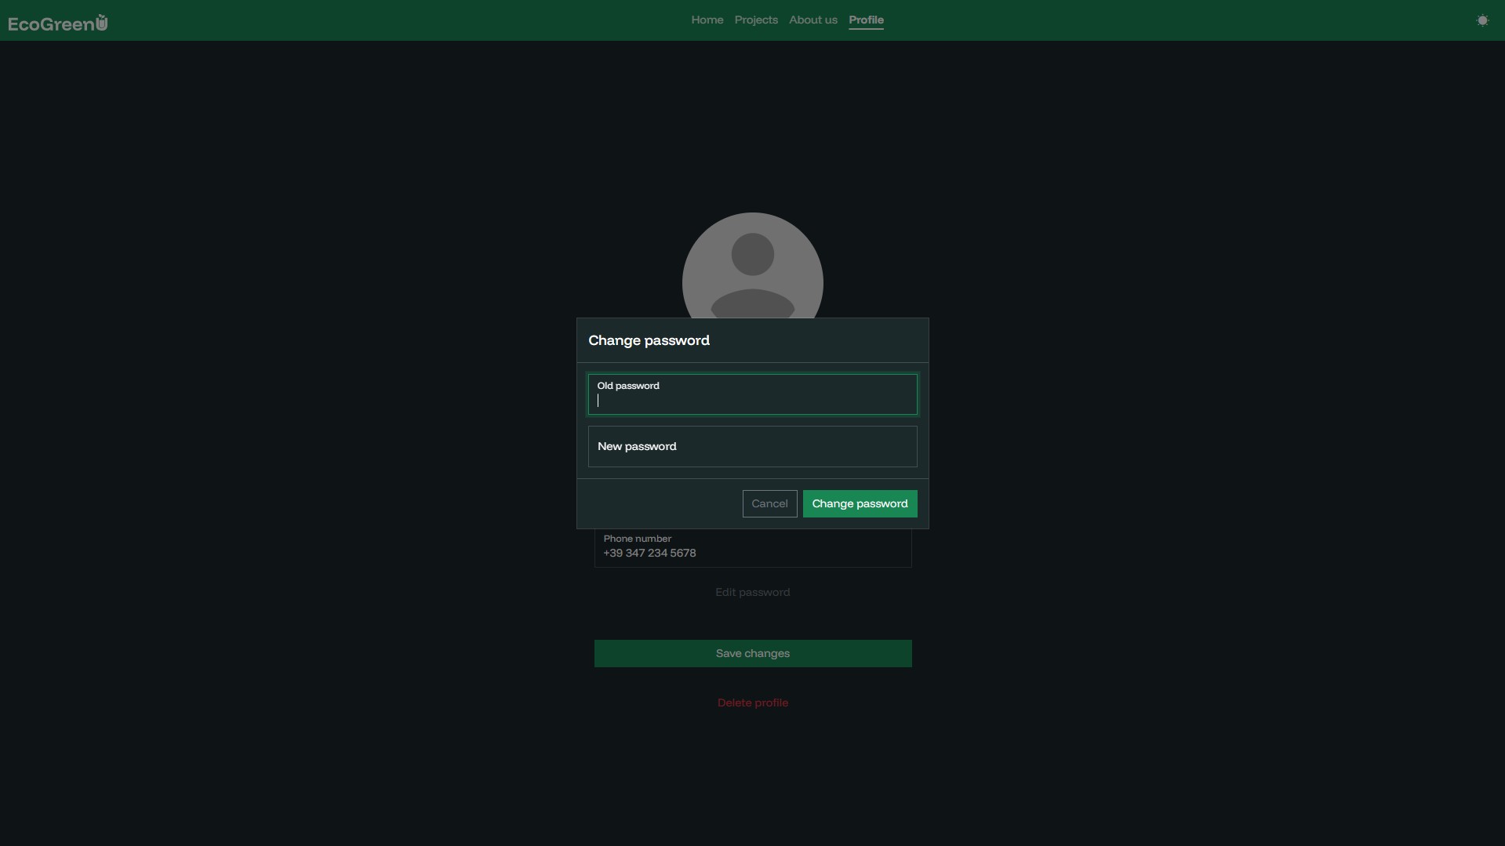The image size is (1505, 846).
Task: Toggle the sun light/dark theme icon
Action: (x=1481, y=20)
